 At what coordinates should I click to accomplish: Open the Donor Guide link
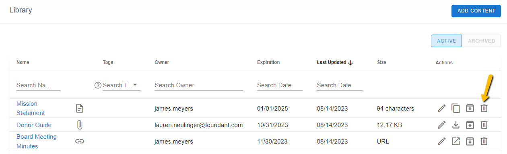click(x=34, y=125)
